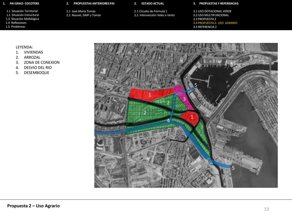This screenshot has height=219, width=292.
Task: Click legend item 'ZONA DE CONEXION'
Action: click(42, 62)
